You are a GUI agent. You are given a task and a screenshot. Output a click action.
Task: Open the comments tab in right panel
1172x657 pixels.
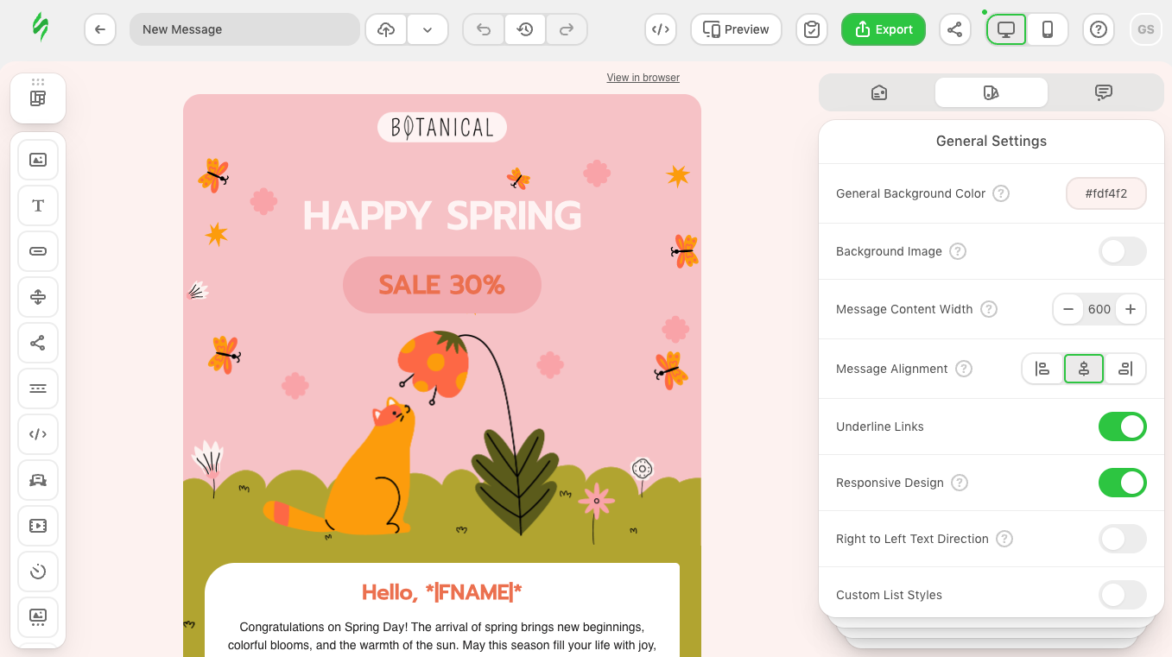click(1103, 92)
